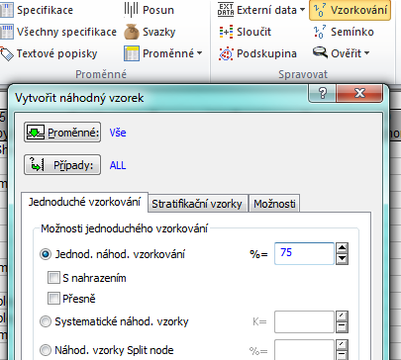The image size is (401, 360).
Task: Click the percent field showing 75
Action: [x=304, y=253]
